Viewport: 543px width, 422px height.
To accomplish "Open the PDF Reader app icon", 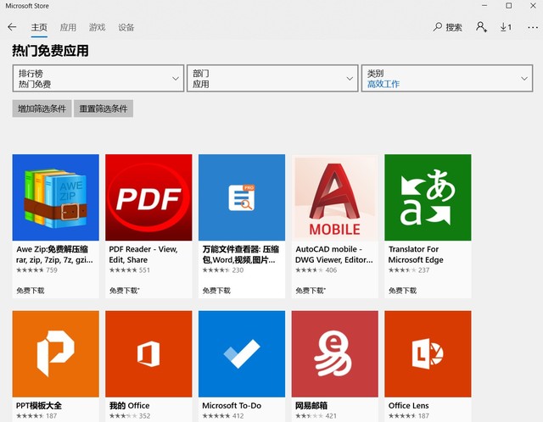I will coord(148,197).
